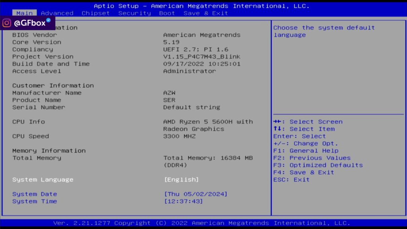Click the F1: General Help hint
407x229 pixels.
click(306, 151)
